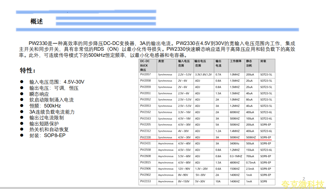Click the 3.3V,1.8V,1.2V output voltage cell
Image resolution: width=326 pixels, height=189 pixels.
pyautogui.click(x=203, y=75)
